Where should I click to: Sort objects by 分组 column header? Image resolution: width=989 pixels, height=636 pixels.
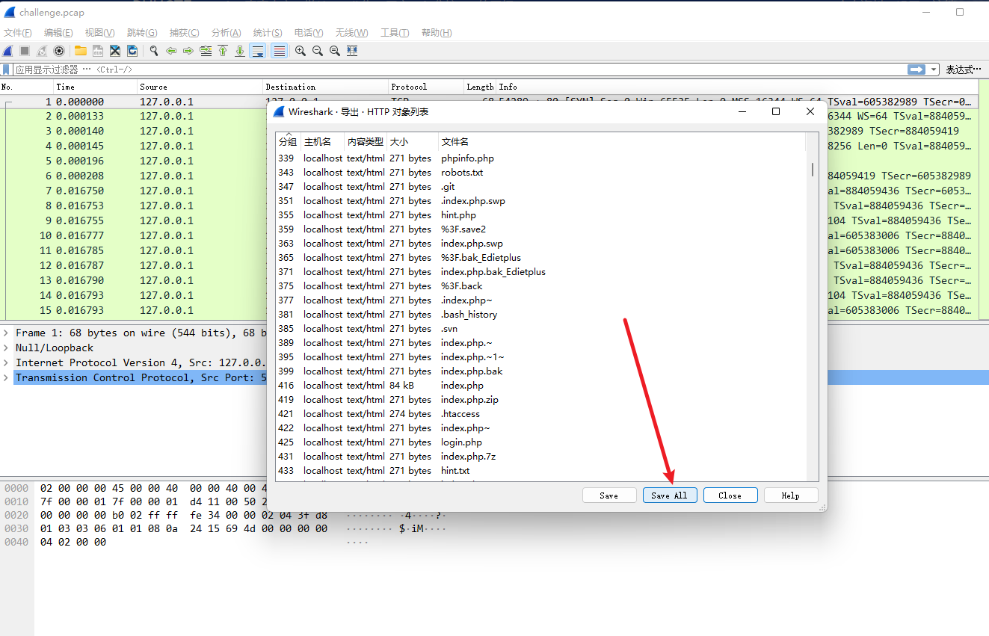(x=289, y=142)
